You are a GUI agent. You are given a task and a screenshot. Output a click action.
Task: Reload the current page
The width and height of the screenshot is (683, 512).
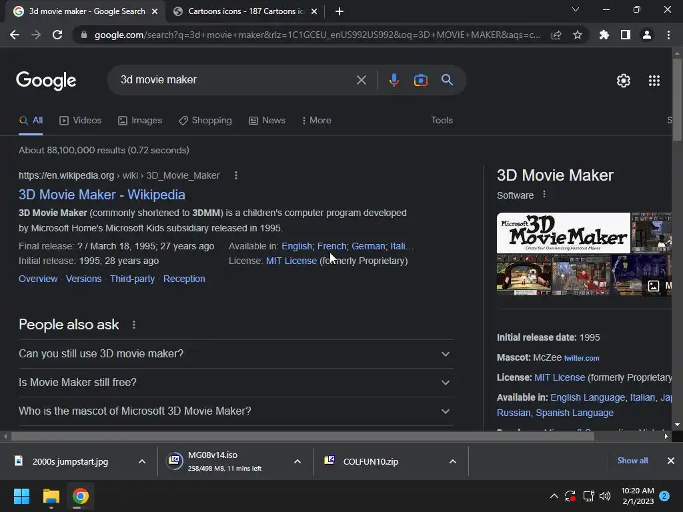coord(57,35)
